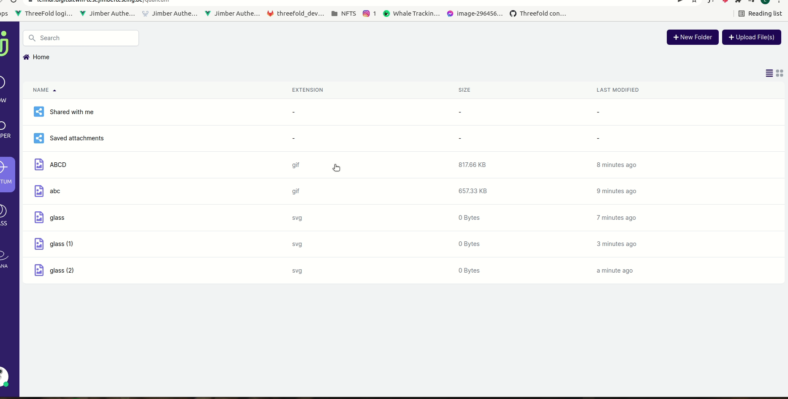Click the Home breadcrumb icon
This screenshot has height=399, width=788.
[x=26, y=57]
